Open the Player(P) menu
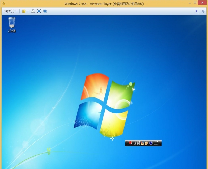208x169 pixels. pos(10,11)
